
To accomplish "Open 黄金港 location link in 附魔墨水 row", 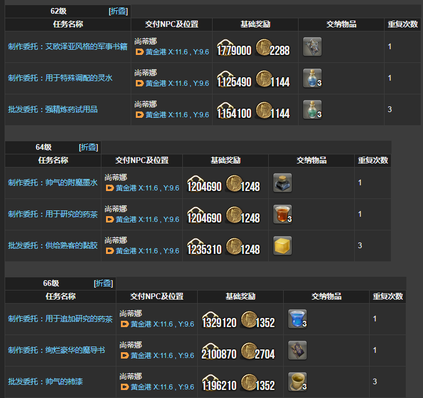I will (x=147, y=188).
